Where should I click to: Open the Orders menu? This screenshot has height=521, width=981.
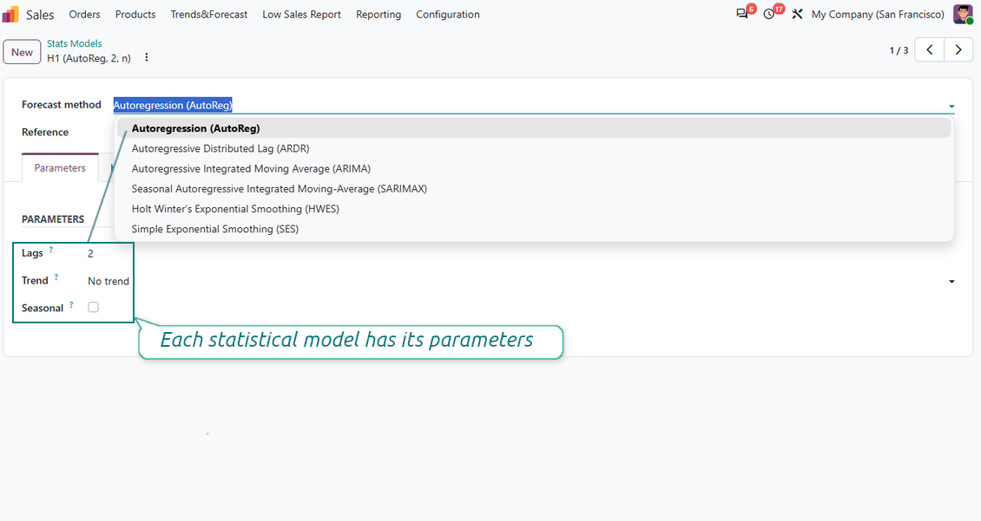84,15
